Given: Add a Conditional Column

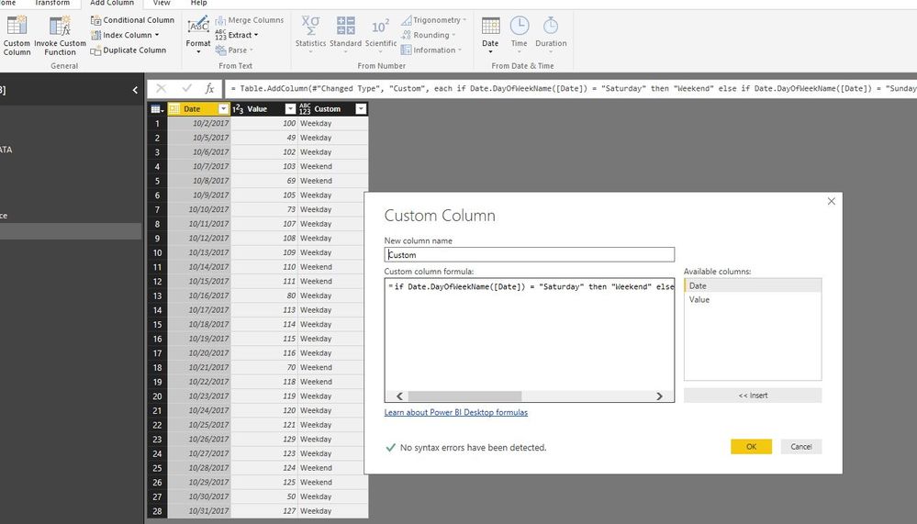Looking at the screenshot, I should click(x=132, y=20).
